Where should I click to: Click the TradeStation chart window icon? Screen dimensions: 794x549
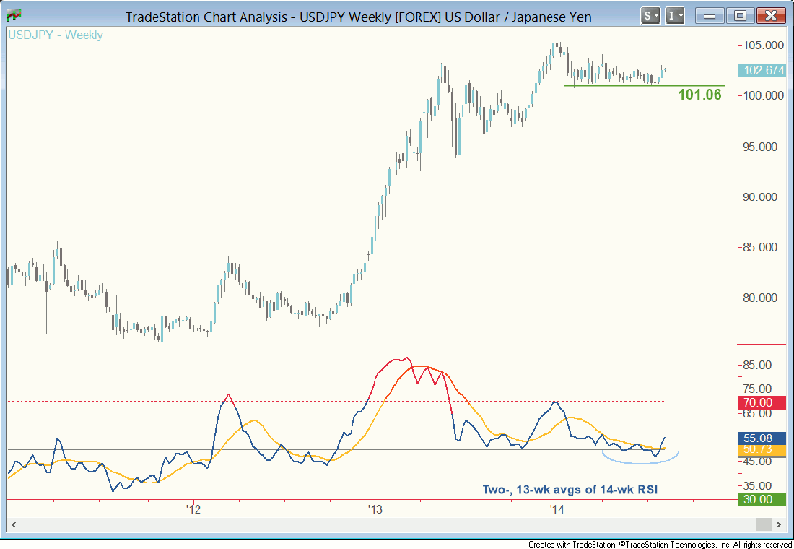click(x=13, y=15)
